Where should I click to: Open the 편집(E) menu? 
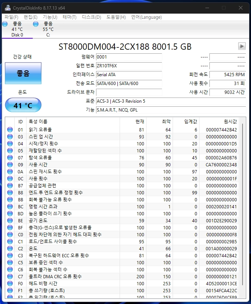click(x=31, y=17)
